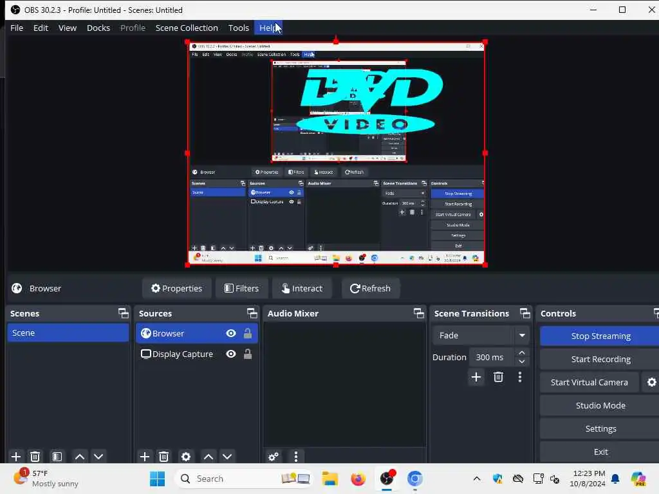Open Properties for Browser source

(x=177, y=288)
